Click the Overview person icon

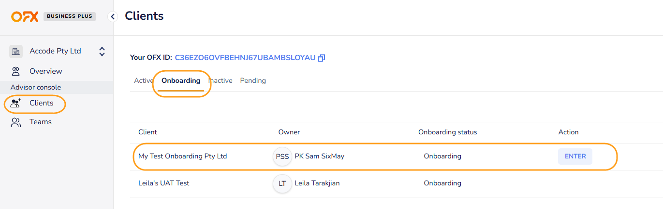16,71
